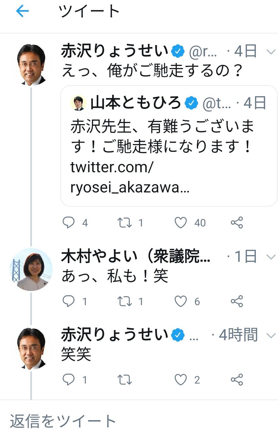Tap the back arrow at top

pyautogui.click(x=22, y=12)
